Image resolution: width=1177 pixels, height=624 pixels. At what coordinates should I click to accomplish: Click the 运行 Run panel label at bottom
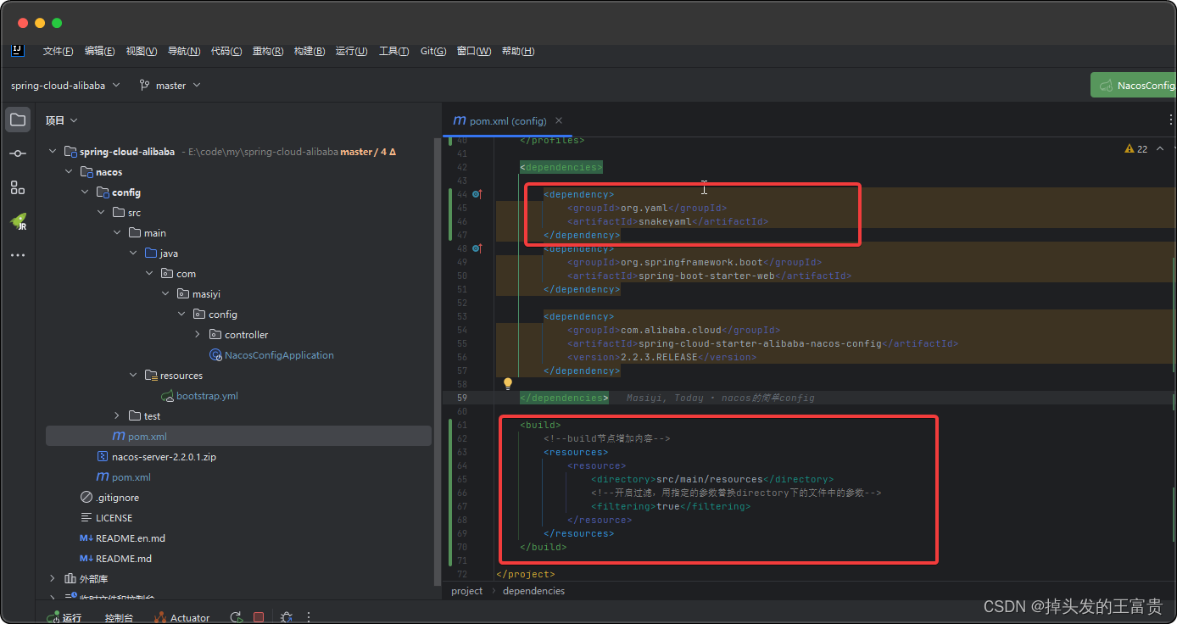point(64,618)
